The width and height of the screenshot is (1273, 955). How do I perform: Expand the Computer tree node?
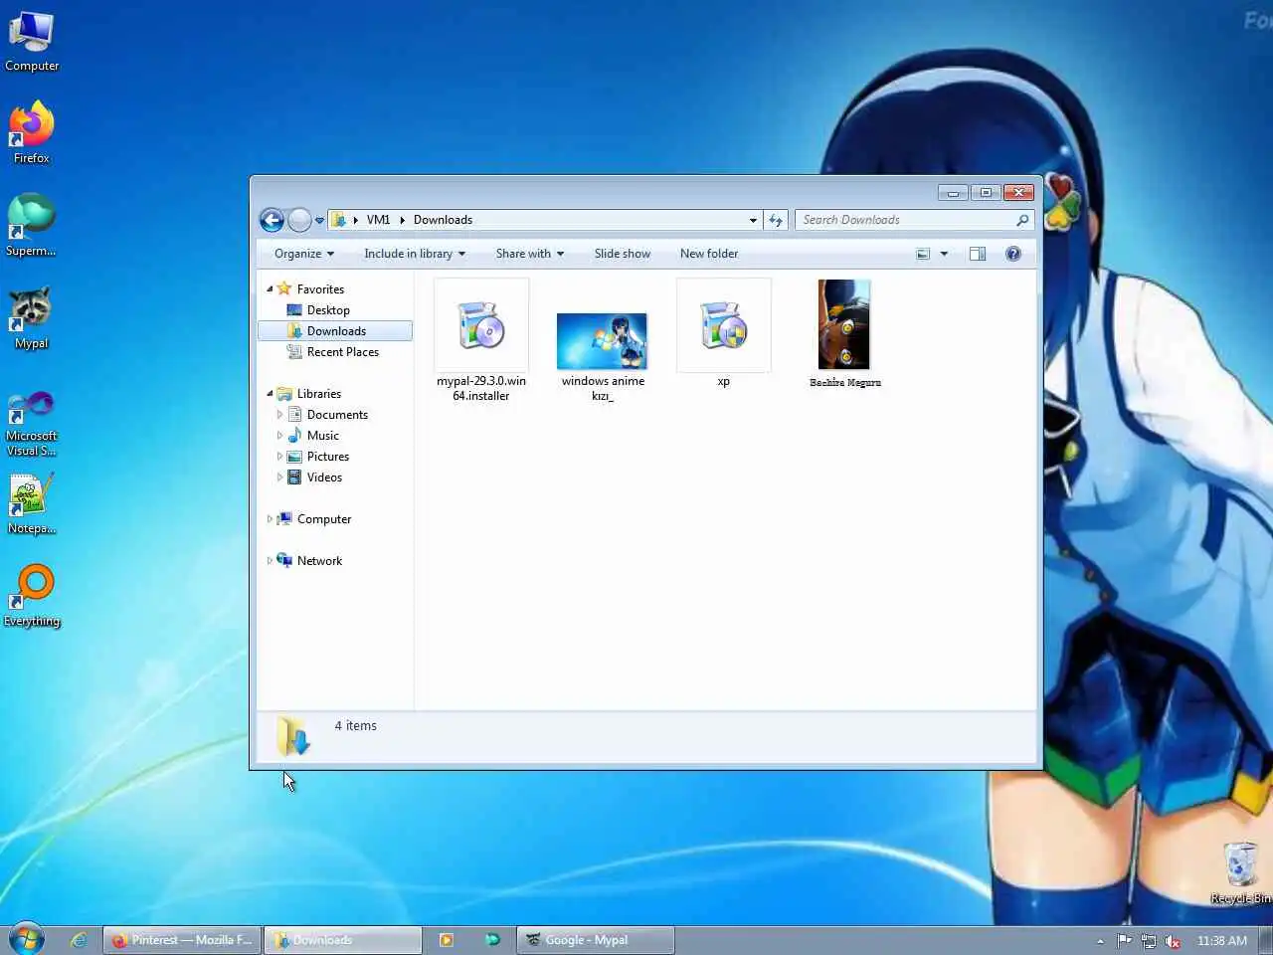point(270,519)
